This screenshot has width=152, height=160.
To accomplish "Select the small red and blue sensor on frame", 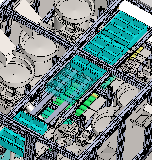I will tap(98, 31).
